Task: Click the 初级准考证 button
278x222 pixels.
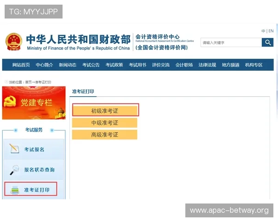Action: coord(106,110)
